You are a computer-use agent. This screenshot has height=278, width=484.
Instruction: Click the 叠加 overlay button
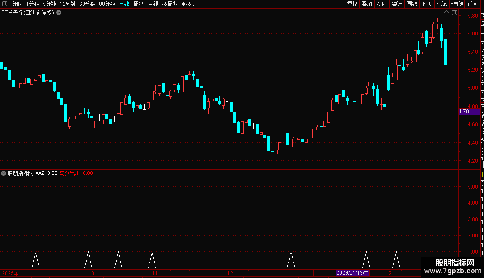click(367, 4)
